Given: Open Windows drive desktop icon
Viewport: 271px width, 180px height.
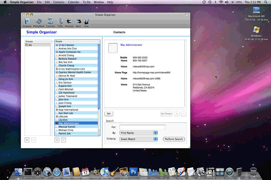Looking at the screenshot, I should (256, 33).
